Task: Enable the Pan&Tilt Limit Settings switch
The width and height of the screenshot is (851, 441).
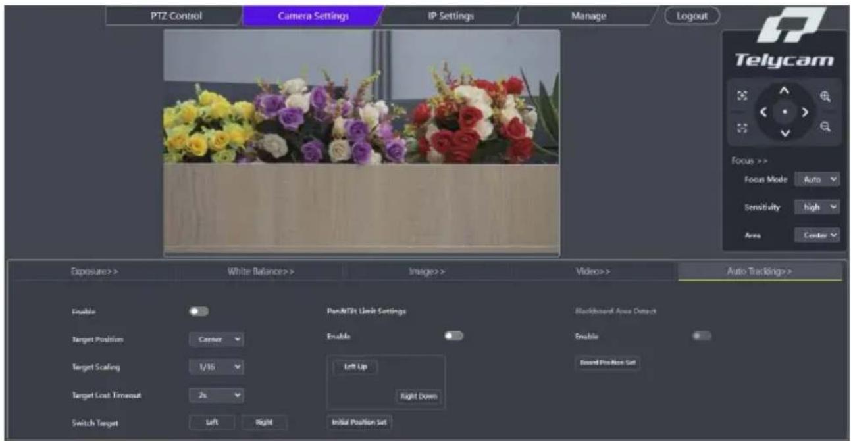Action: [x=453, y=336]
